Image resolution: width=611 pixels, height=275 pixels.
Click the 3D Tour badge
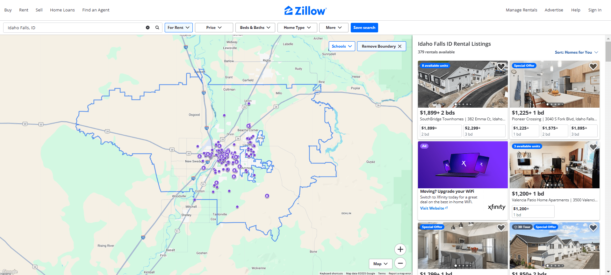tap(522, 227)
